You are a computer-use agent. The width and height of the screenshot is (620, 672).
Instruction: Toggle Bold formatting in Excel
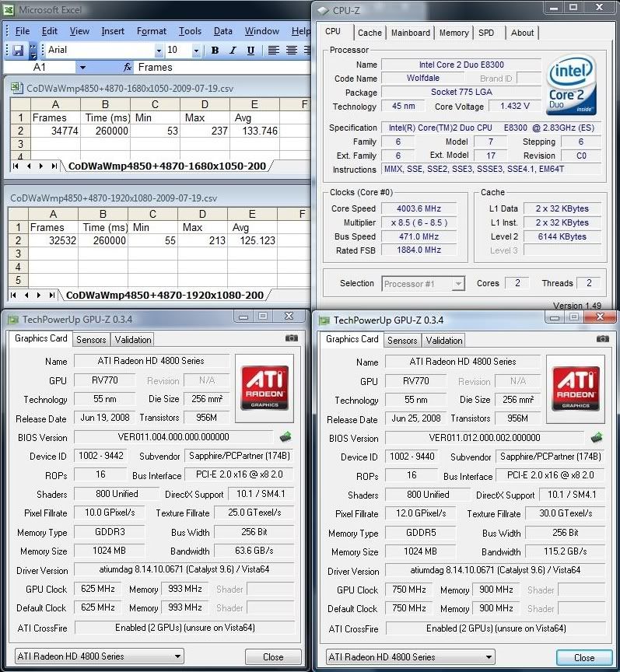tap(215, 51)
